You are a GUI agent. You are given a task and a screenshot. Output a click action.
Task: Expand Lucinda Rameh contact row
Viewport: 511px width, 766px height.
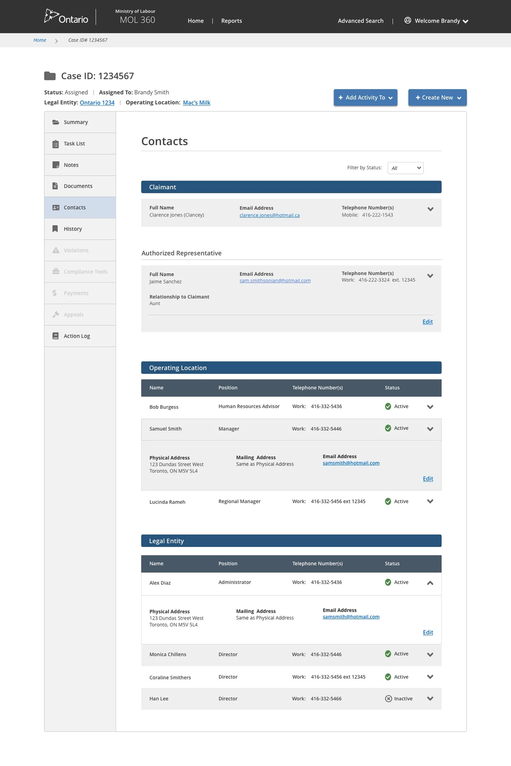[430, 501]
